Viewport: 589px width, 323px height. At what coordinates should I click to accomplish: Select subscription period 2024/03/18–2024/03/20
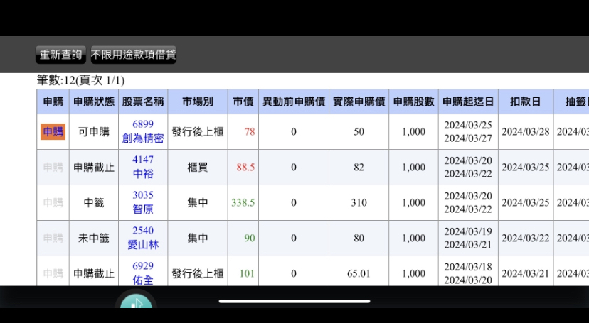tap(468, 273)
